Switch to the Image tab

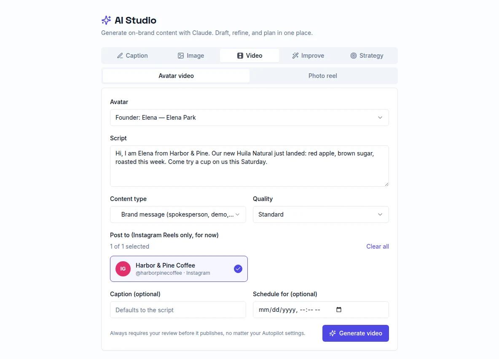click(x=191, y=56)
